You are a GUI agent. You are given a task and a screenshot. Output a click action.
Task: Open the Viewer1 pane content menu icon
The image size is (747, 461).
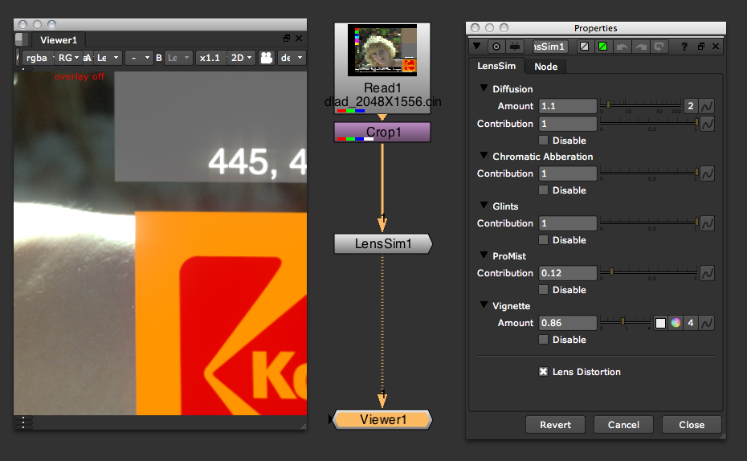21,39
